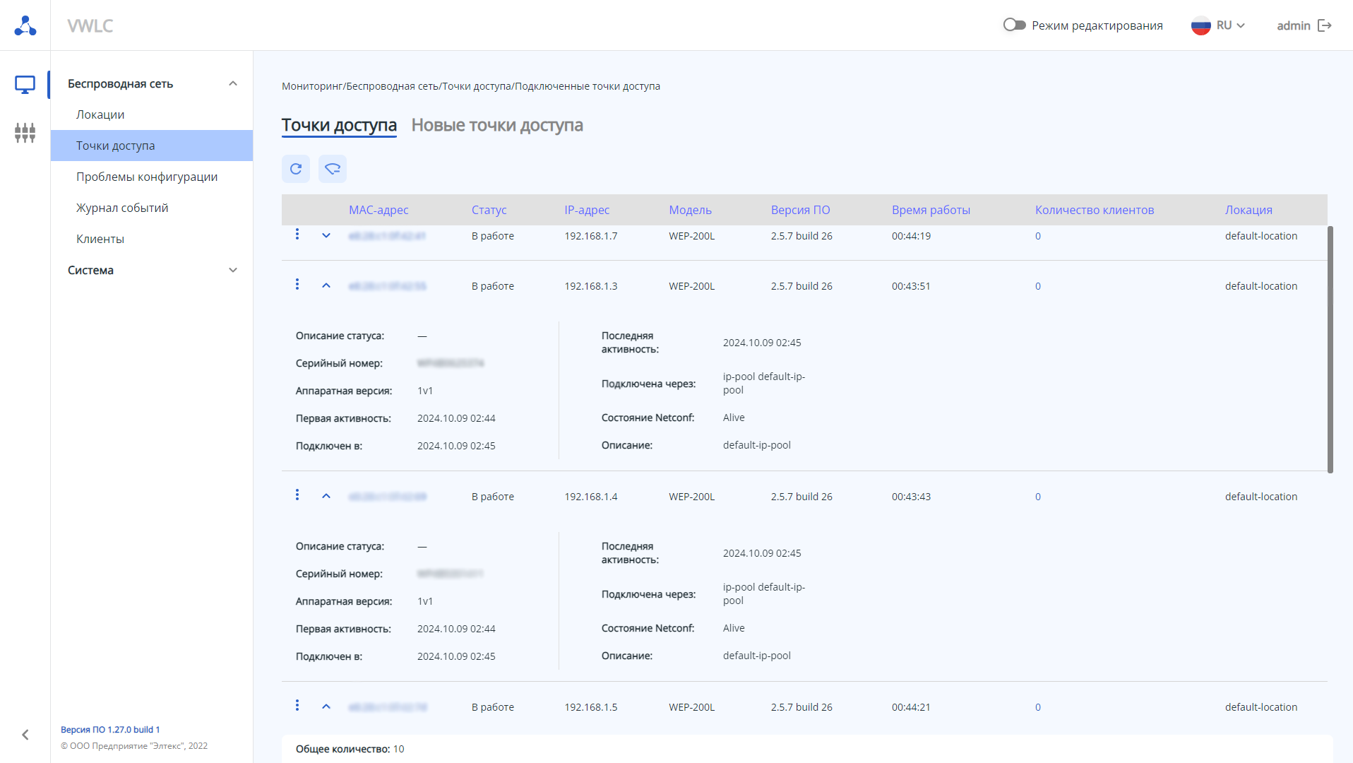Click client count link for 192.168.1.5
Image resolution: width=1353 pixels, height=763 pixels.
pyautogui.click(x=1038, y=707)
